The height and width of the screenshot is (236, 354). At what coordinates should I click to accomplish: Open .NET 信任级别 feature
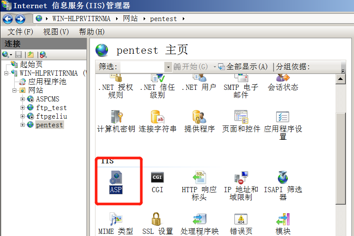(157, 87)
